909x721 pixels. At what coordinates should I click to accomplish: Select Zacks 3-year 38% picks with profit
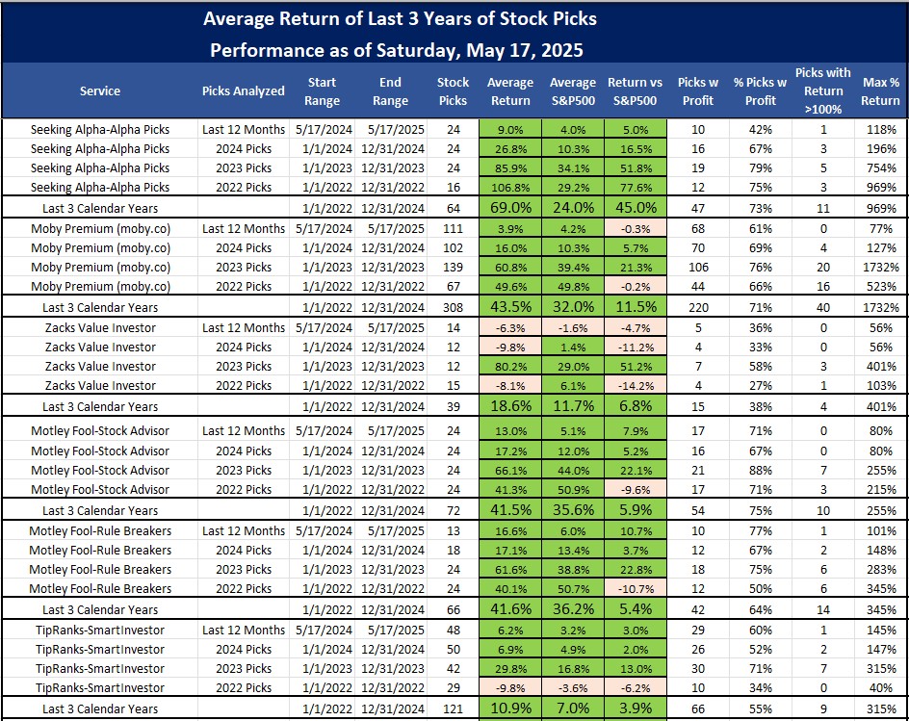(760, 406)
